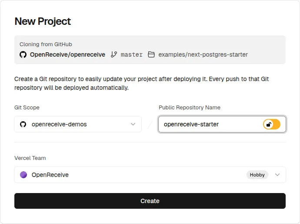Viewport: 300px width, 224px height.
Task: Click the git branch icon next to master
Action: pyautogui.click(x=114, y=54)
